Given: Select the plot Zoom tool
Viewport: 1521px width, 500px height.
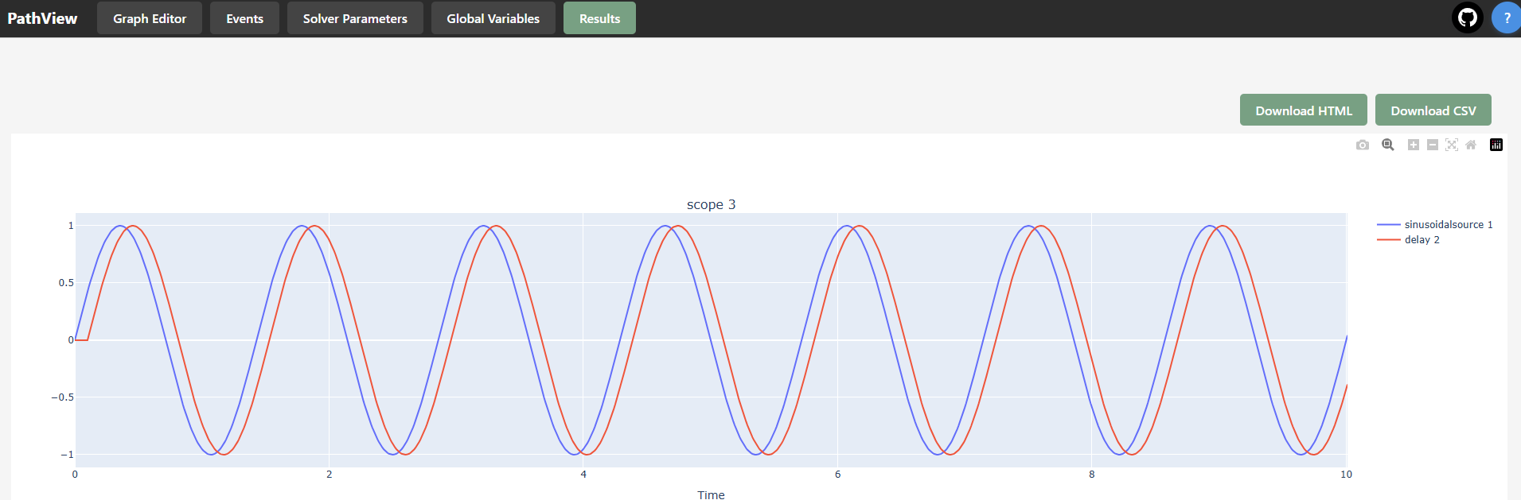Looking at the screenshot, I should pyautogui.click(x=1388, y=145).
